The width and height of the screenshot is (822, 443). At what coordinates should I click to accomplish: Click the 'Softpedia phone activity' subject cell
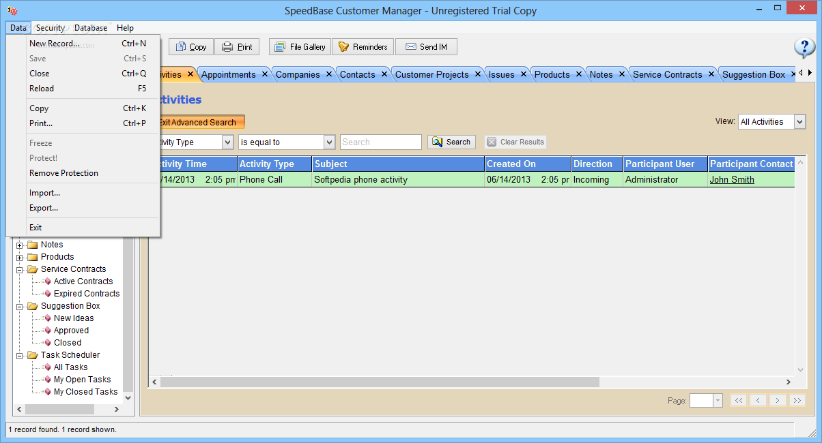pos(398,180)
